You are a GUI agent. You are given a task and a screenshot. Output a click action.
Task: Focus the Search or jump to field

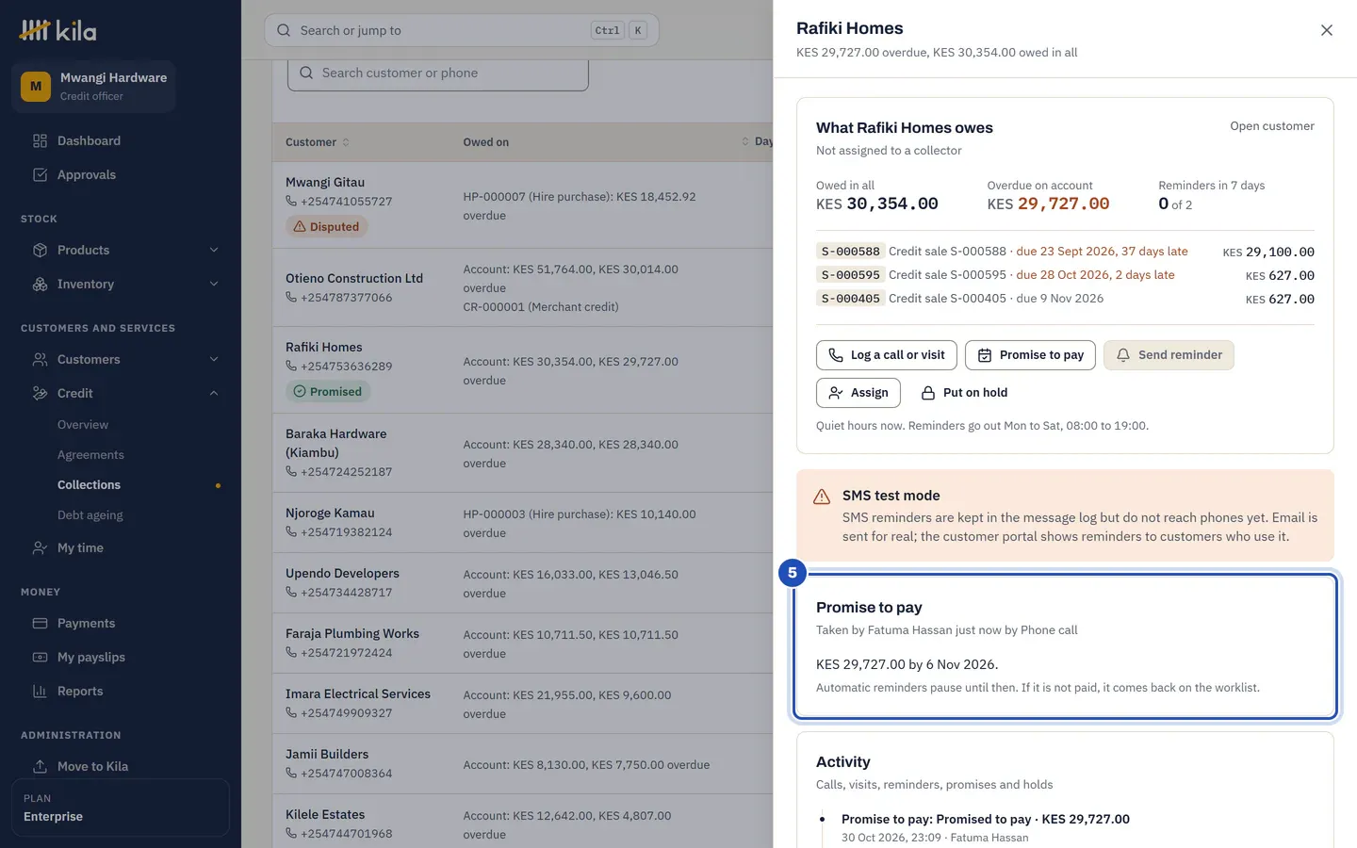click(x=462, y=30)
